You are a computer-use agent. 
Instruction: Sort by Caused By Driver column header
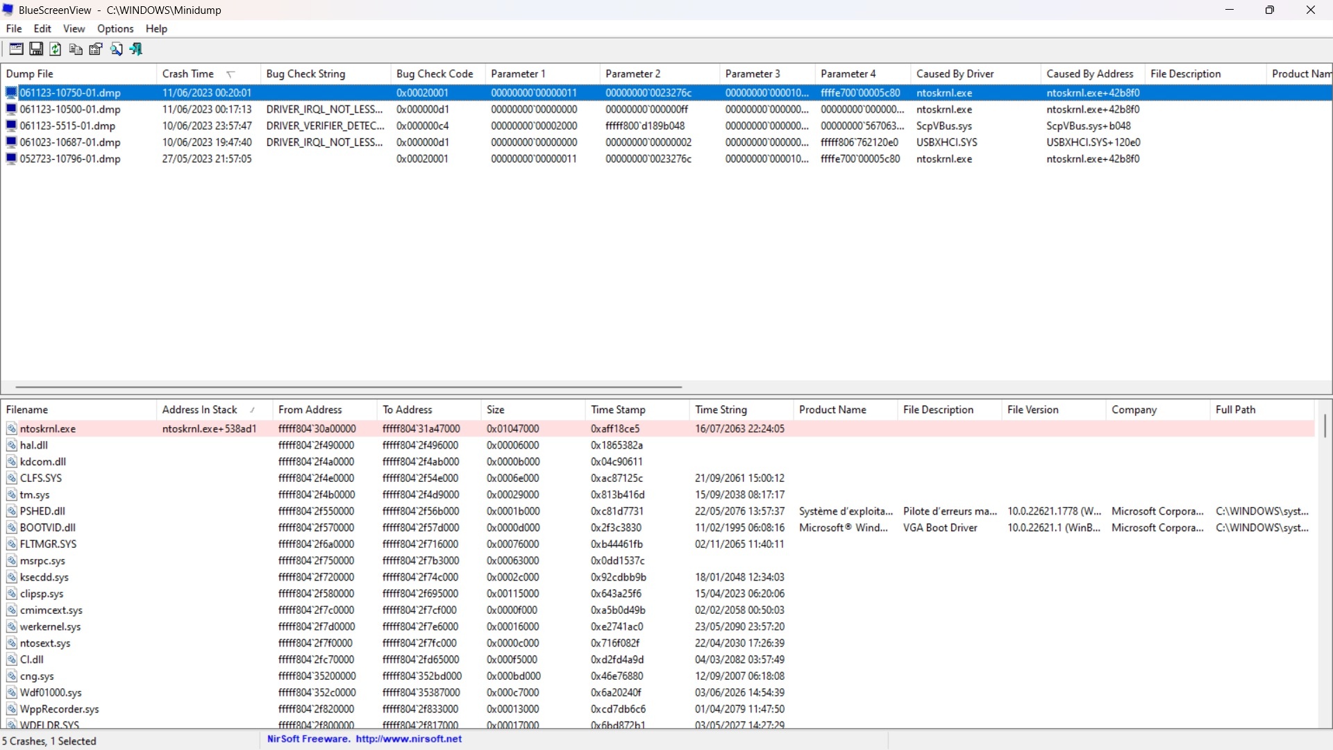pyautogui.click(x=975, y=74)
